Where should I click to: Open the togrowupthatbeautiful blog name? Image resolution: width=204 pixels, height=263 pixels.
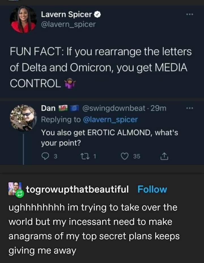pos(77,189)
